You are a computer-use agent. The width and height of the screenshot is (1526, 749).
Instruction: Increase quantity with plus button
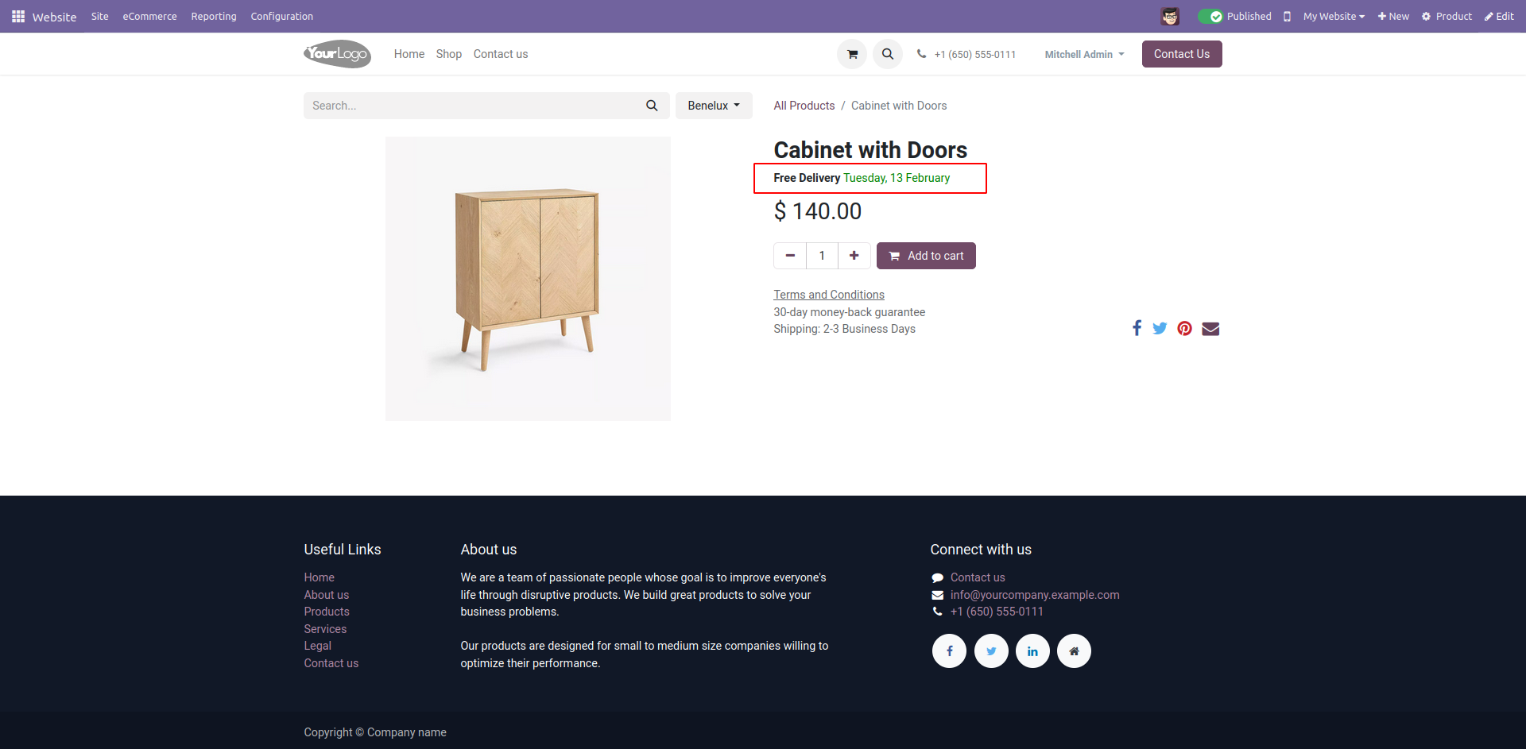[854, 256]
